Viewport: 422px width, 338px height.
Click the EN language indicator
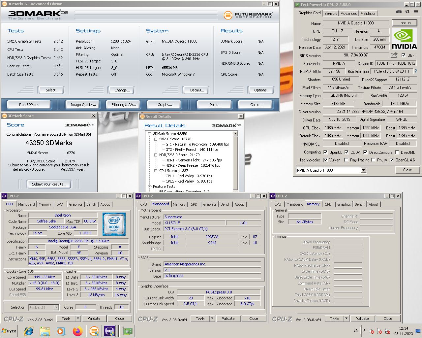click(x=356, y=330)
